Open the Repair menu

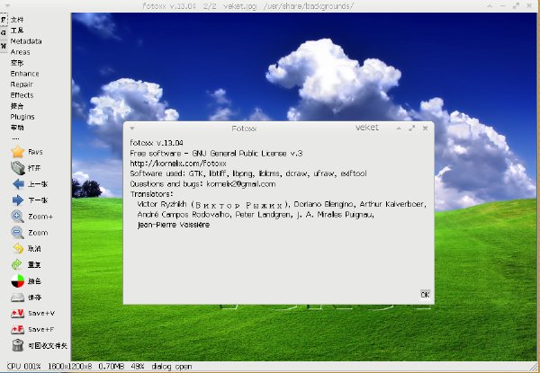[x=22, y=84]
